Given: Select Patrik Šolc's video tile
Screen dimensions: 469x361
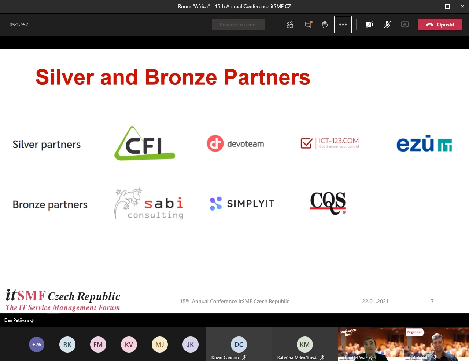Looking at the screenshot, I should (x=436, y=344).
